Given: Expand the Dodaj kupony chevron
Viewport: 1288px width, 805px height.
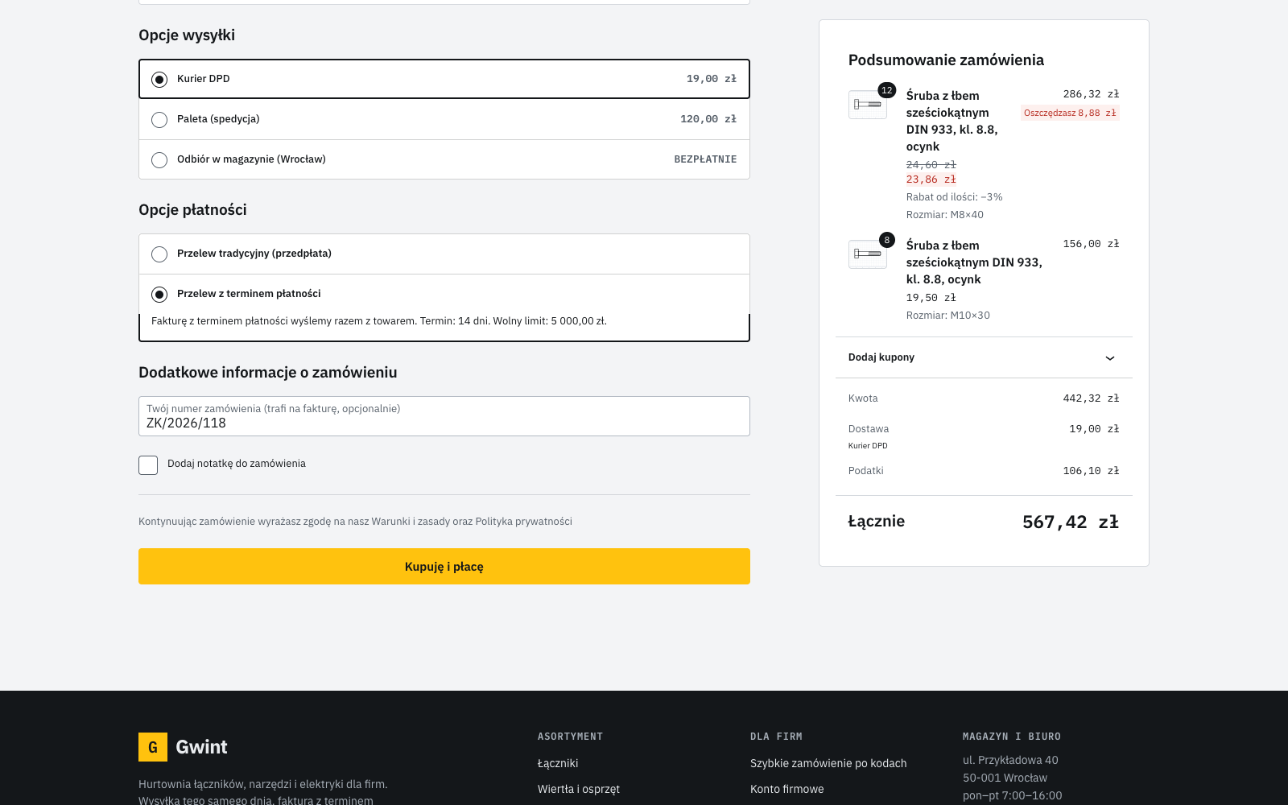Looking at the screenshot, I should [x=1110, y=358].
